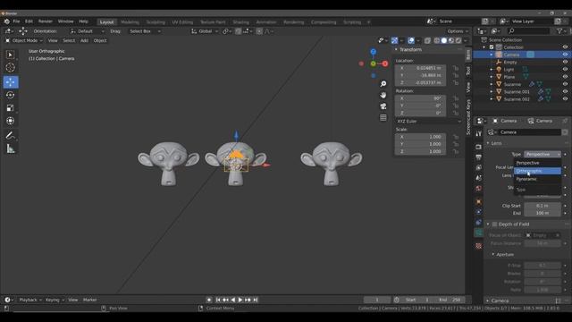Open the Keying menu in timeline
This screenshot has width=572, height=322.
pos(55,300)
